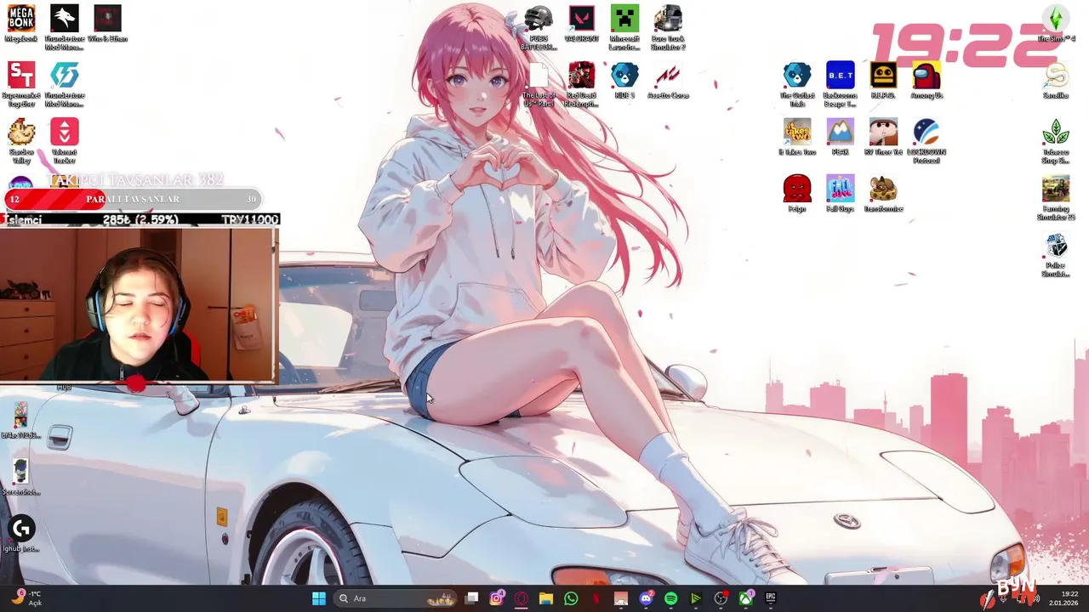Open Supermarket Together shortcut

21,76
